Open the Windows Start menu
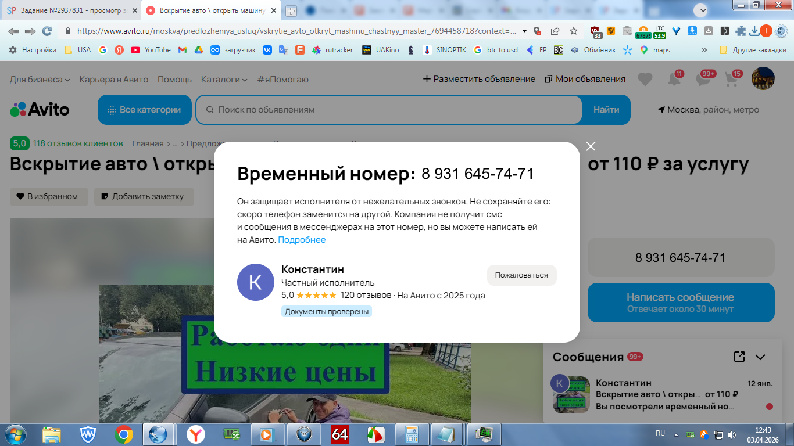This screenshot has height=446, width=794. (15, 434)
